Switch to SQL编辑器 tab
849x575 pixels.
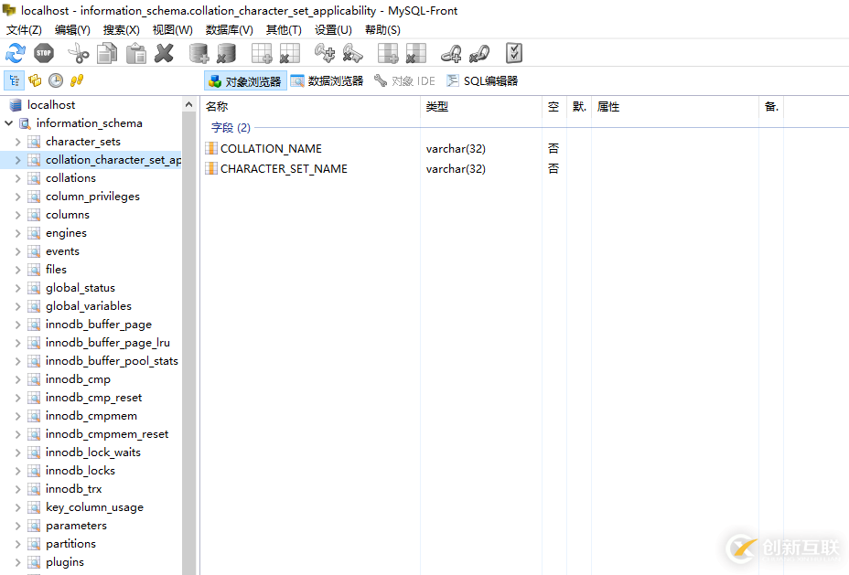pos(482,81)
